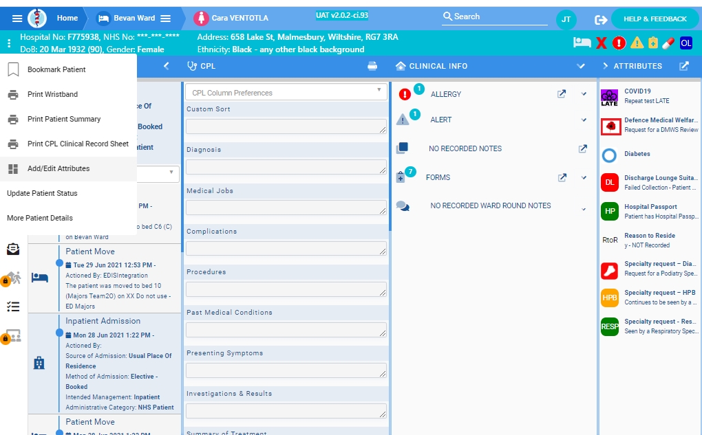Click the red allergy alert banner icon
The width and height of the screenshot is (702, 435).
[619, 43]
